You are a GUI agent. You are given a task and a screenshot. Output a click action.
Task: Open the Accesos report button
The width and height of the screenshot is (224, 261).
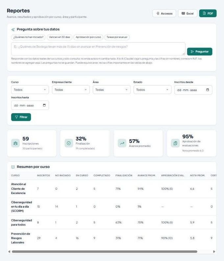[164, 13]
